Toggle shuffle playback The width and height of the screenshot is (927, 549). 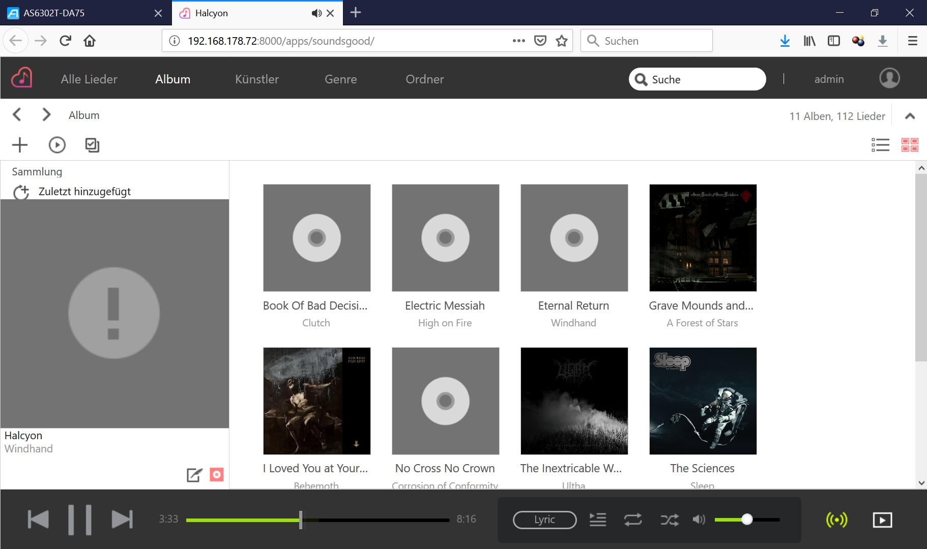coord(670,520)
